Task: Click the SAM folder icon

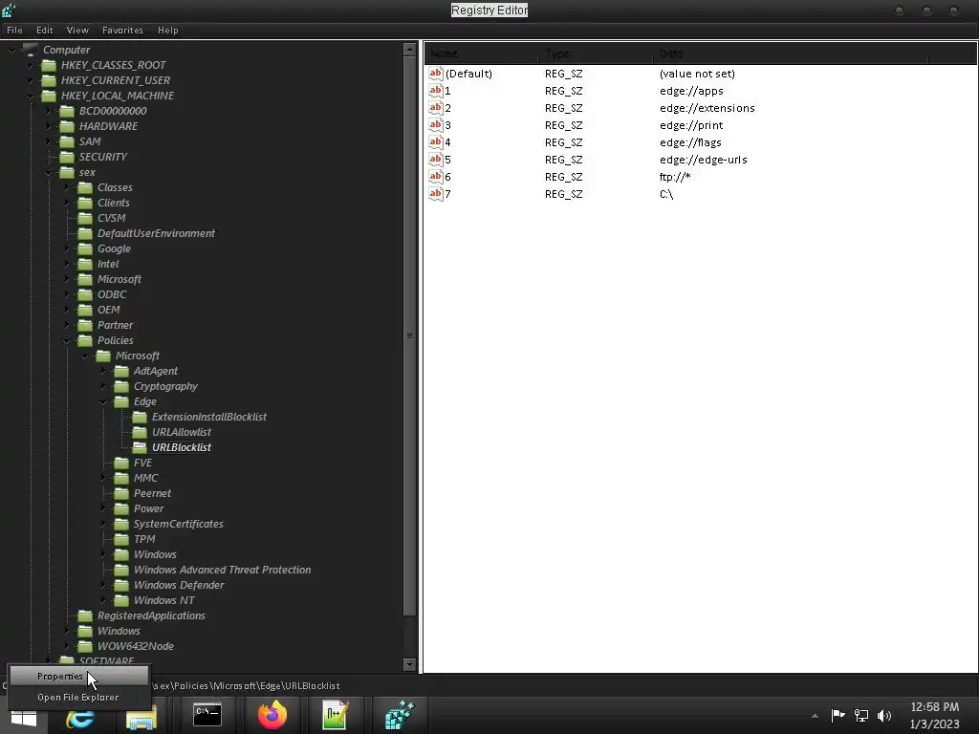Action: pyautogui.click(x=67, y=141)
